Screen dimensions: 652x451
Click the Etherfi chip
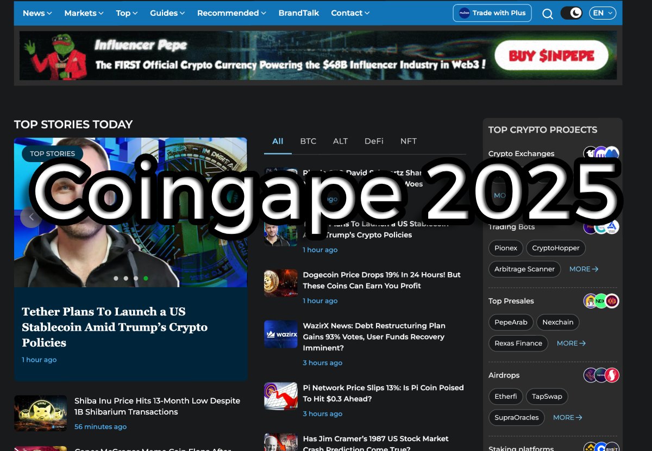pos(506,397)
